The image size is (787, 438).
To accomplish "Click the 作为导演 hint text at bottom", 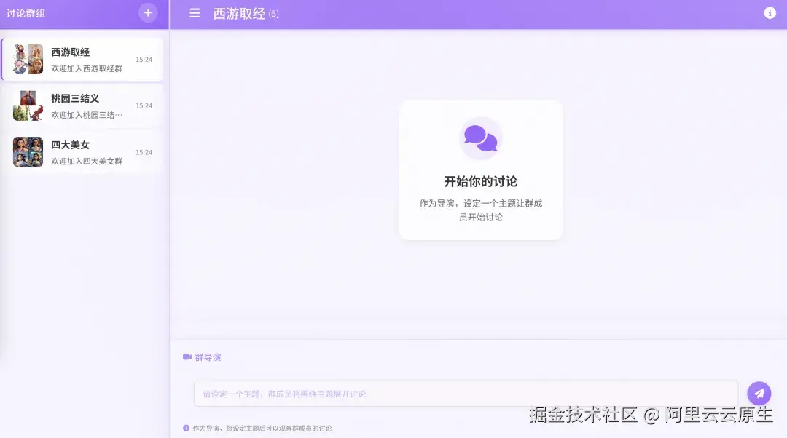I will (x=262, y=428).
